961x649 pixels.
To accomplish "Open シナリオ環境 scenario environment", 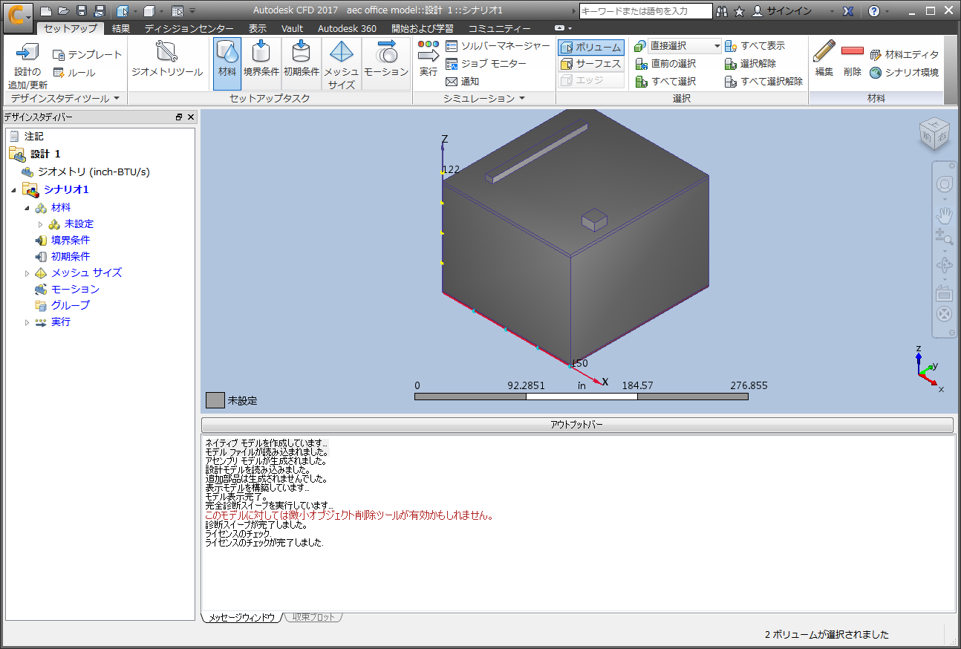I will tap(904, 72).
